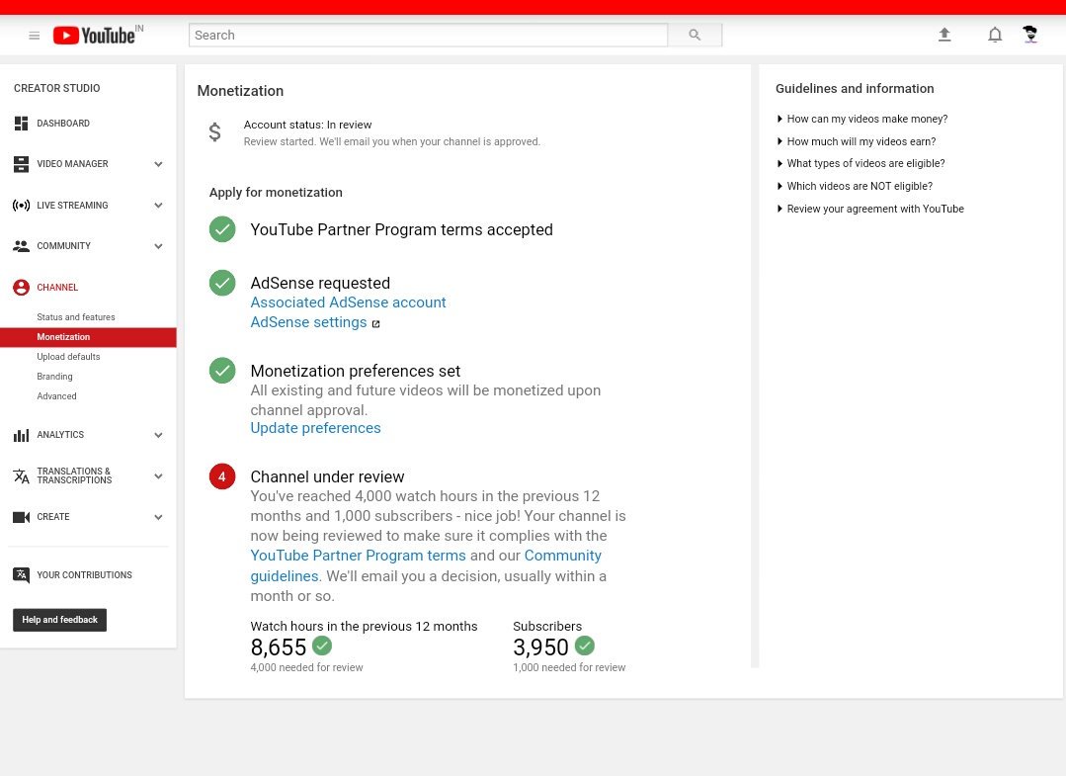The width and height of the screenshot is (1066, 776).
Task: Focus the Search input field
Action: tap(429, 35)
